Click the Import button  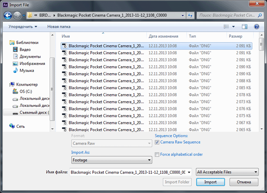tap(210, 182)
